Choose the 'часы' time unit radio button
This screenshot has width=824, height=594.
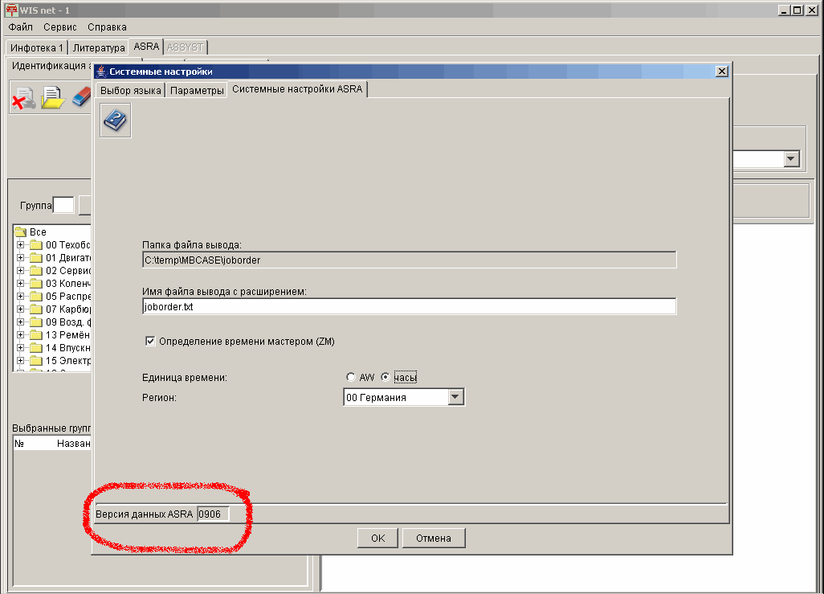coord(385,377)
